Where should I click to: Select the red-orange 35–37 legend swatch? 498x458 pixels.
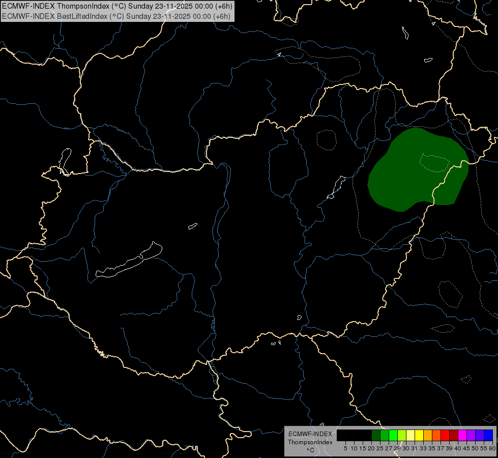436,435
